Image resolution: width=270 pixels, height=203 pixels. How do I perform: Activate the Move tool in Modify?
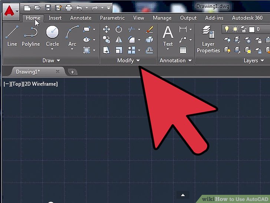pos(106,29)
